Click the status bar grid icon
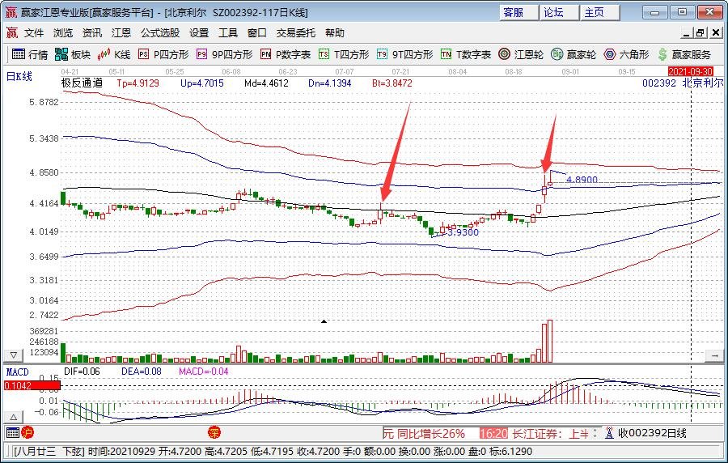728x463 pixels. click(13, 433)
